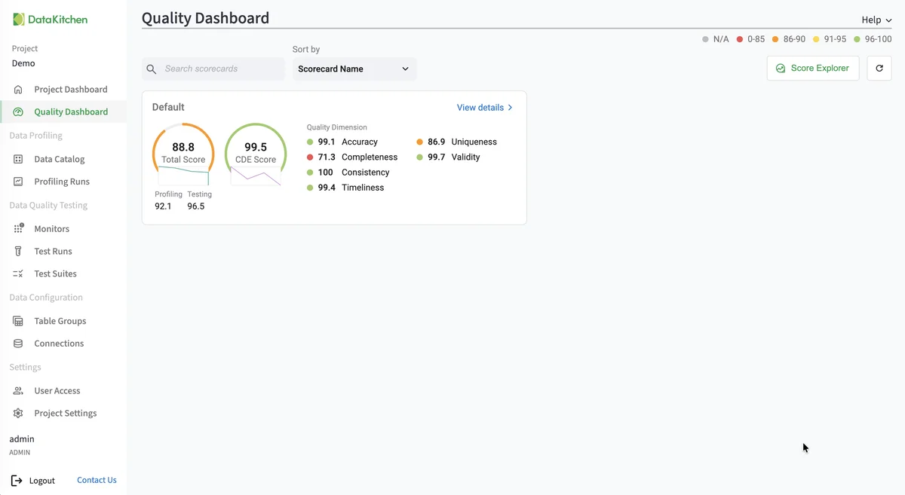Open User Access settings
905x495 pixels.
(57, 390)
